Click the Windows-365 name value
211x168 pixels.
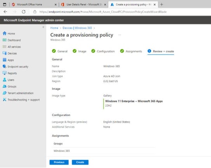tap(111, 66)
